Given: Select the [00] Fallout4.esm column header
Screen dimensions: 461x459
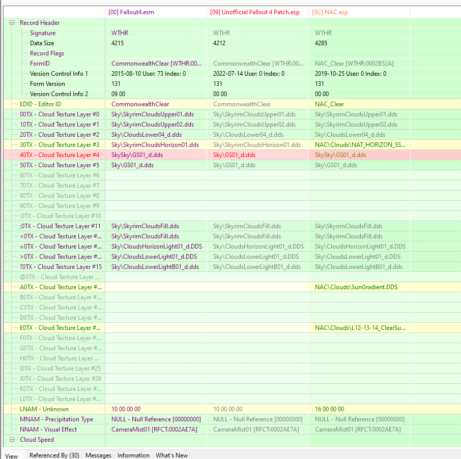Looking at the screenshot, I should pyautogui.click(x=156, y=12).
